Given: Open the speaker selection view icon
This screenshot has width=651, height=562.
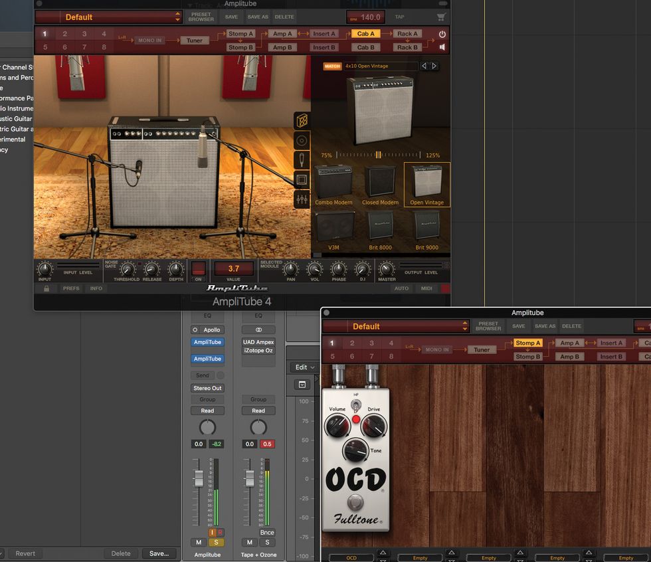Looking at the screenshot, I should point(302,141).
